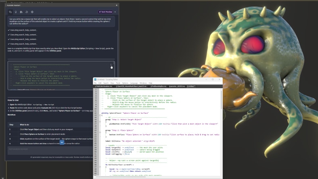This screenshot has width=318, height=179.
Task: Jump to latest message with the down-chevron button
Action: coord(62,142)
